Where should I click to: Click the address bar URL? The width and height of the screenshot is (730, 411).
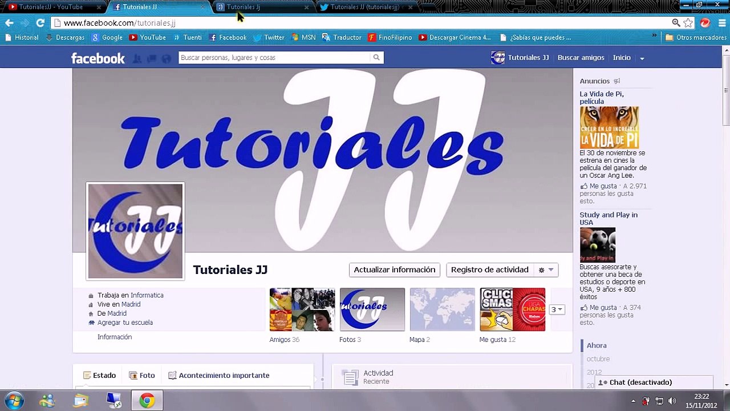(120, 23)
